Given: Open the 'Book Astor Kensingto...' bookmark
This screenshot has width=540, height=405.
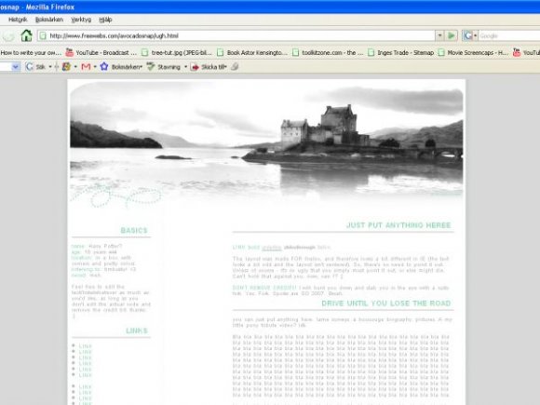Looking at the screenshot, I should 252,53.
